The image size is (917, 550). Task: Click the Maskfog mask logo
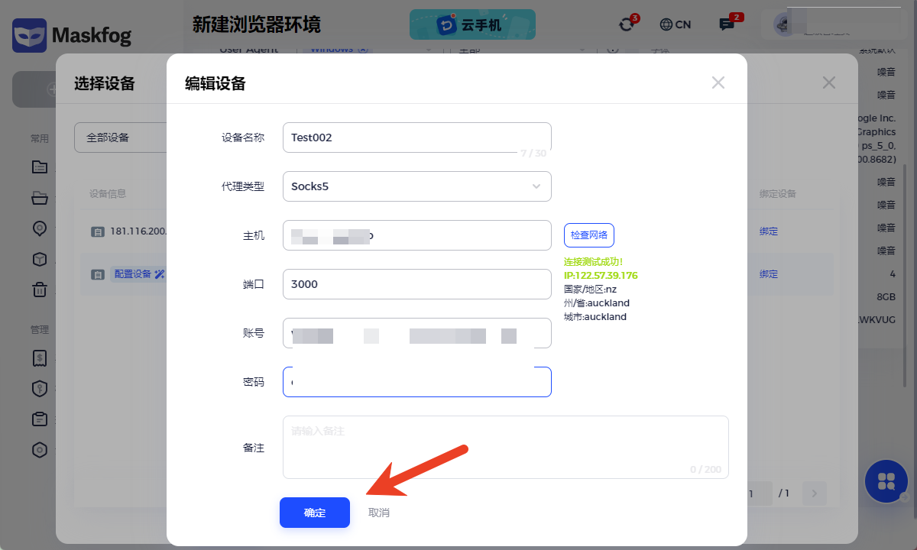29,35
